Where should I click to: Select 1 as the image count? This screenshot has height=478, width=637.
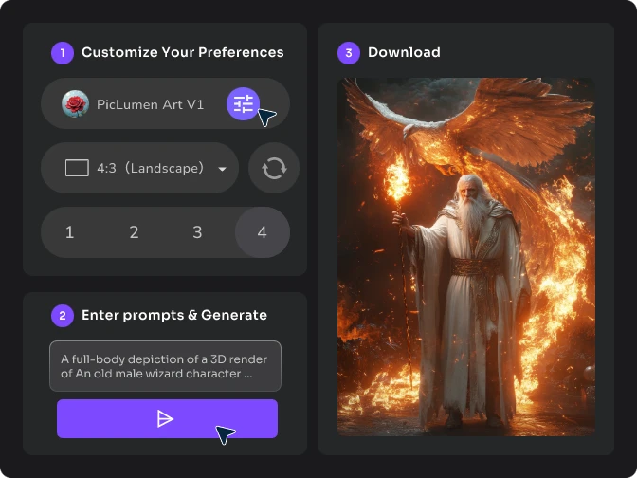[x=70, y=232]
